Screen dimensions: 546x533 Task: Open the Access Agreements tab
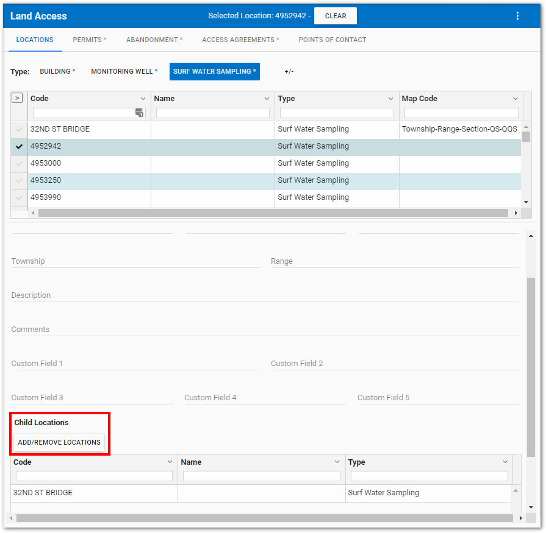[240, 40]
